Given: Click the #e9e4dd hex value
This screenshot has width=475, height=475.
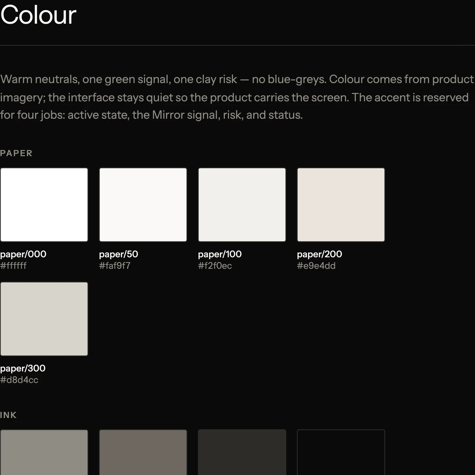Looking at the screenshot, I should point(316,266).
